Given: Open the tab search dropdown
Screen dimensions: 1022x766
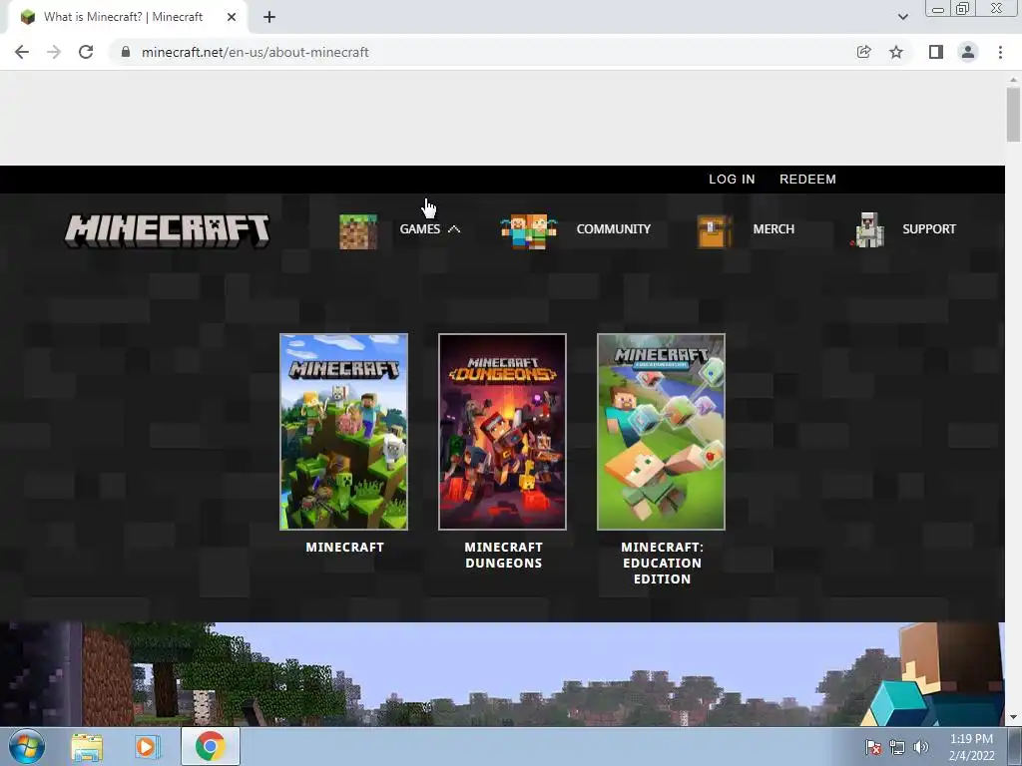Looking at the screenshot, I should click(902, 17).
